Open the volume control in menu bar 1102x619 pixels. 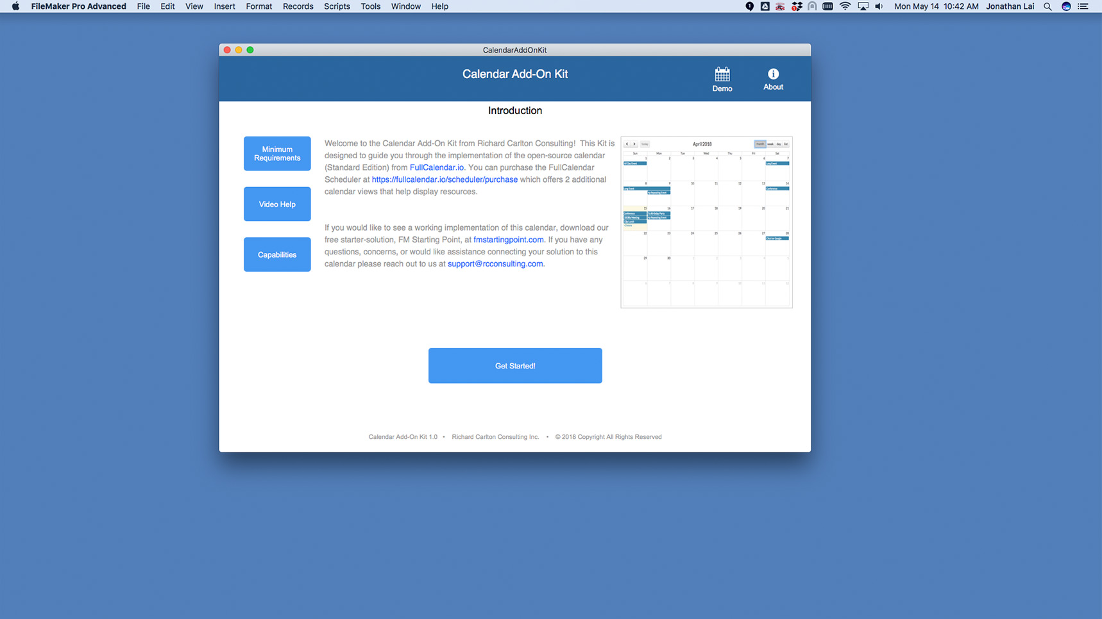879,6
